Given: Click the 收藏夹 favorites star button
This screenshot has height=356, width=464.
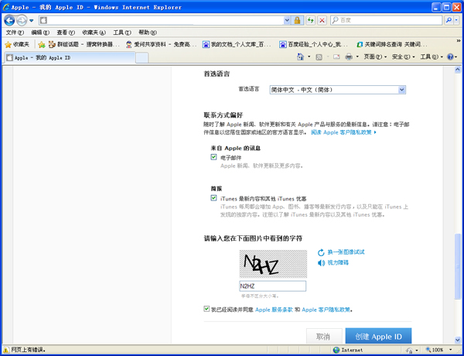Looking at the screenshot, I should [x=17, y=44].
